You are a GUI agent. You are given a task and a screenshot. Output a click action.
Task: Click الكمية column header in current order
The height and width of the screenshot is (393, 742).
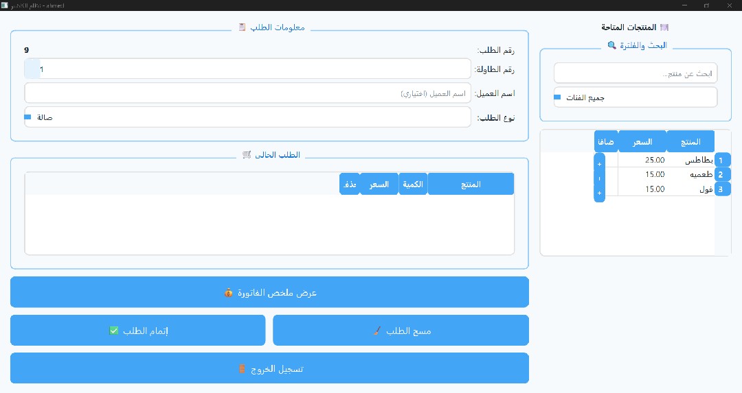coord(412,184)
